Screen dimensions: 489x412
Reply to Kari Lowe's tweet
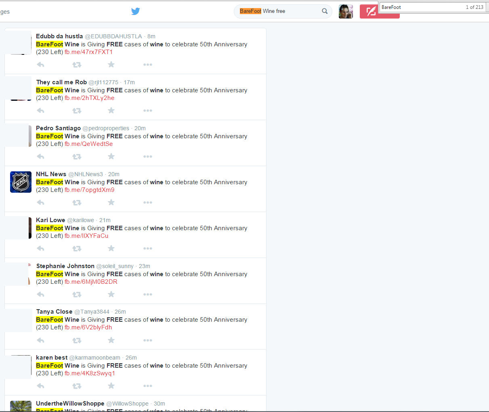coord(40,248)
